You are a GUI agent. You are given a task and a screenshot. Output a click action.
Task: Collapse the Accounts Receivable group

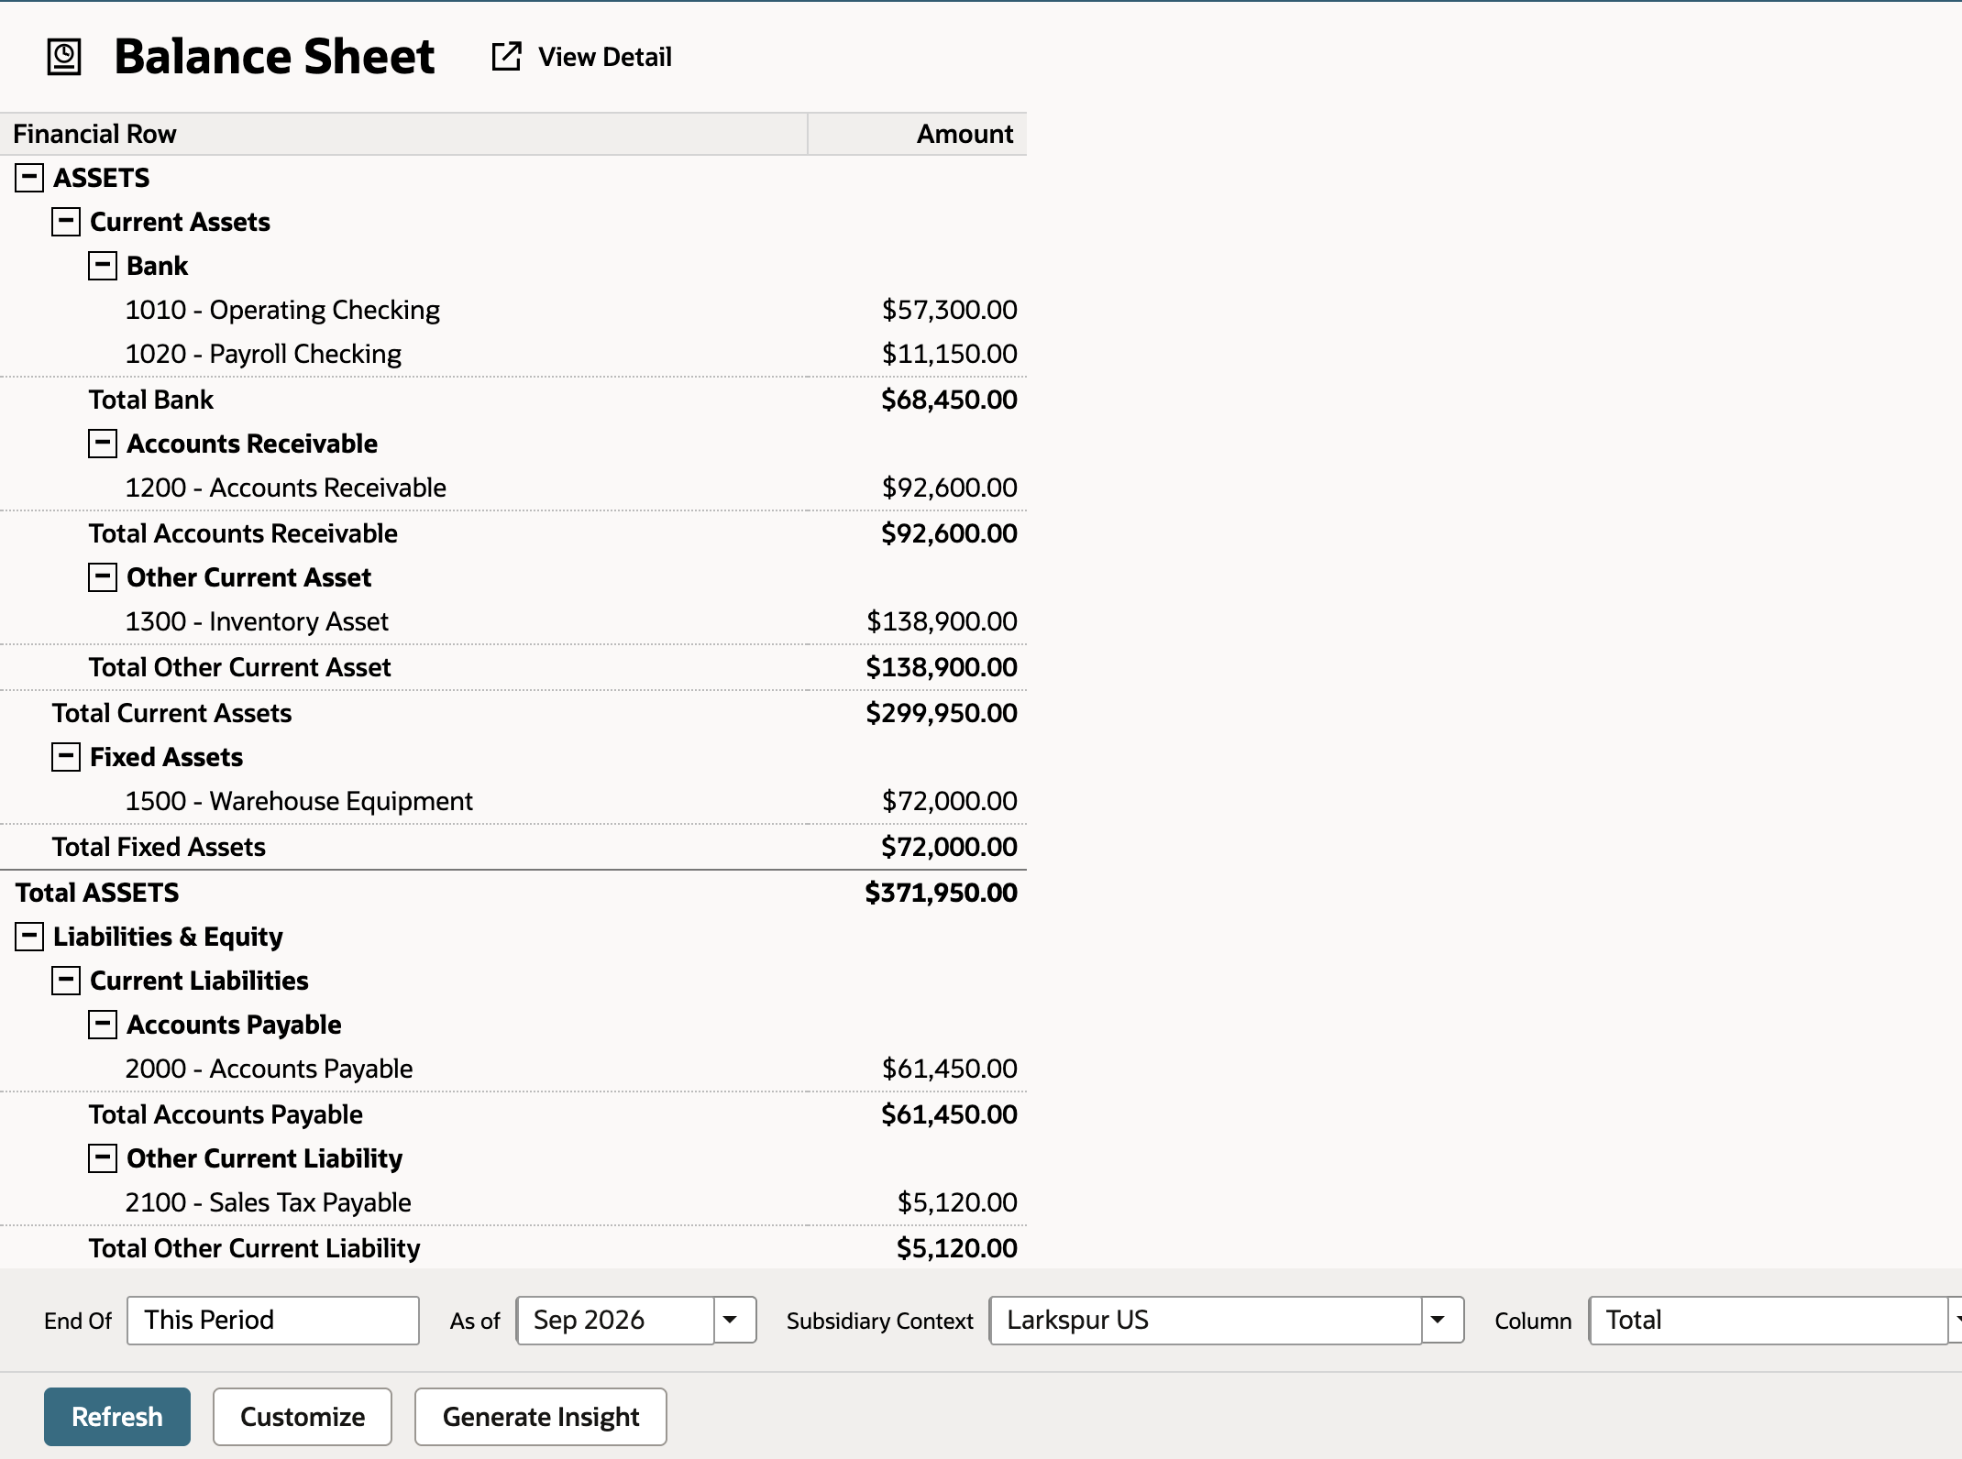103,444
